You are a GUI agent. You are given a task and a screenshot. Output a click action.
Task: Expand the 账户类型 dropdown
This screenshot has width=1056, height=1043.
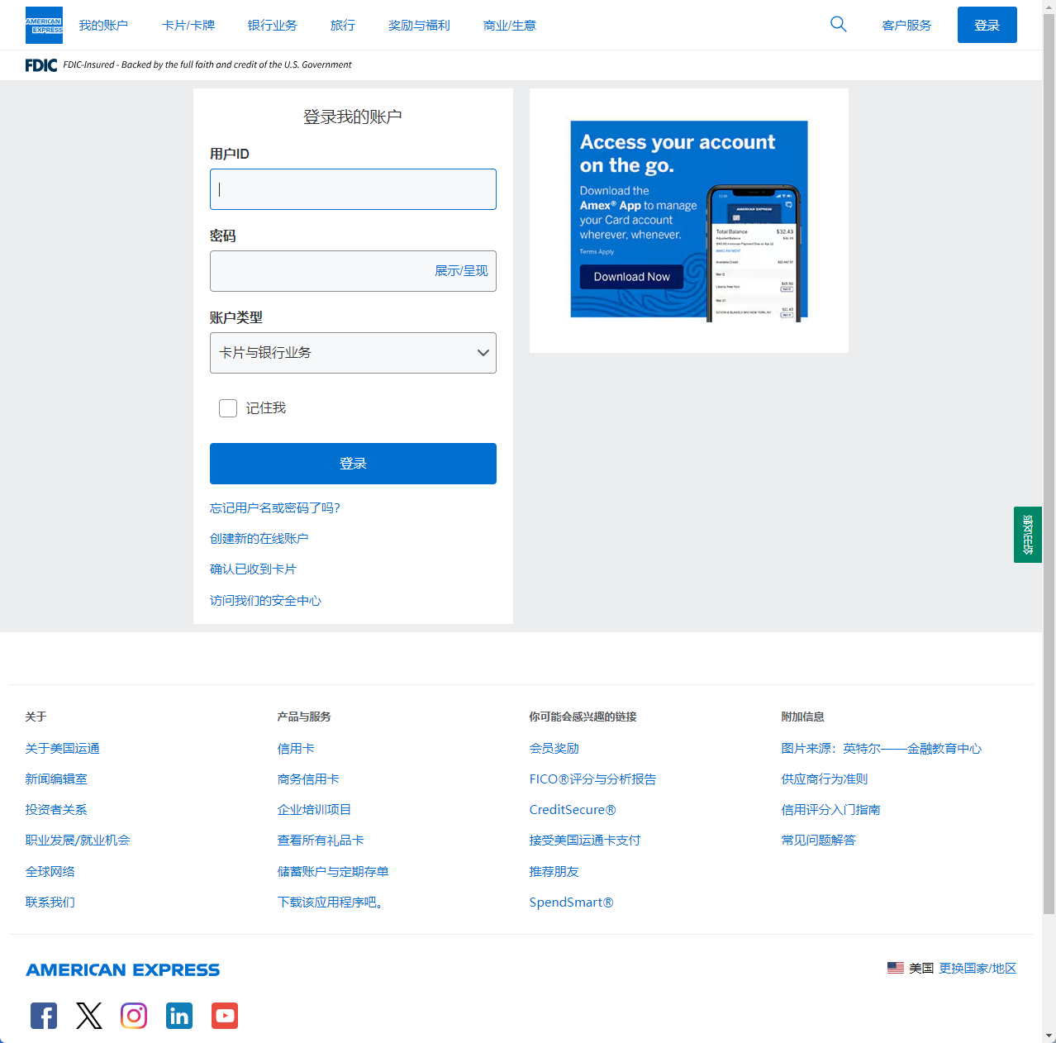click(x=353, y=353)
